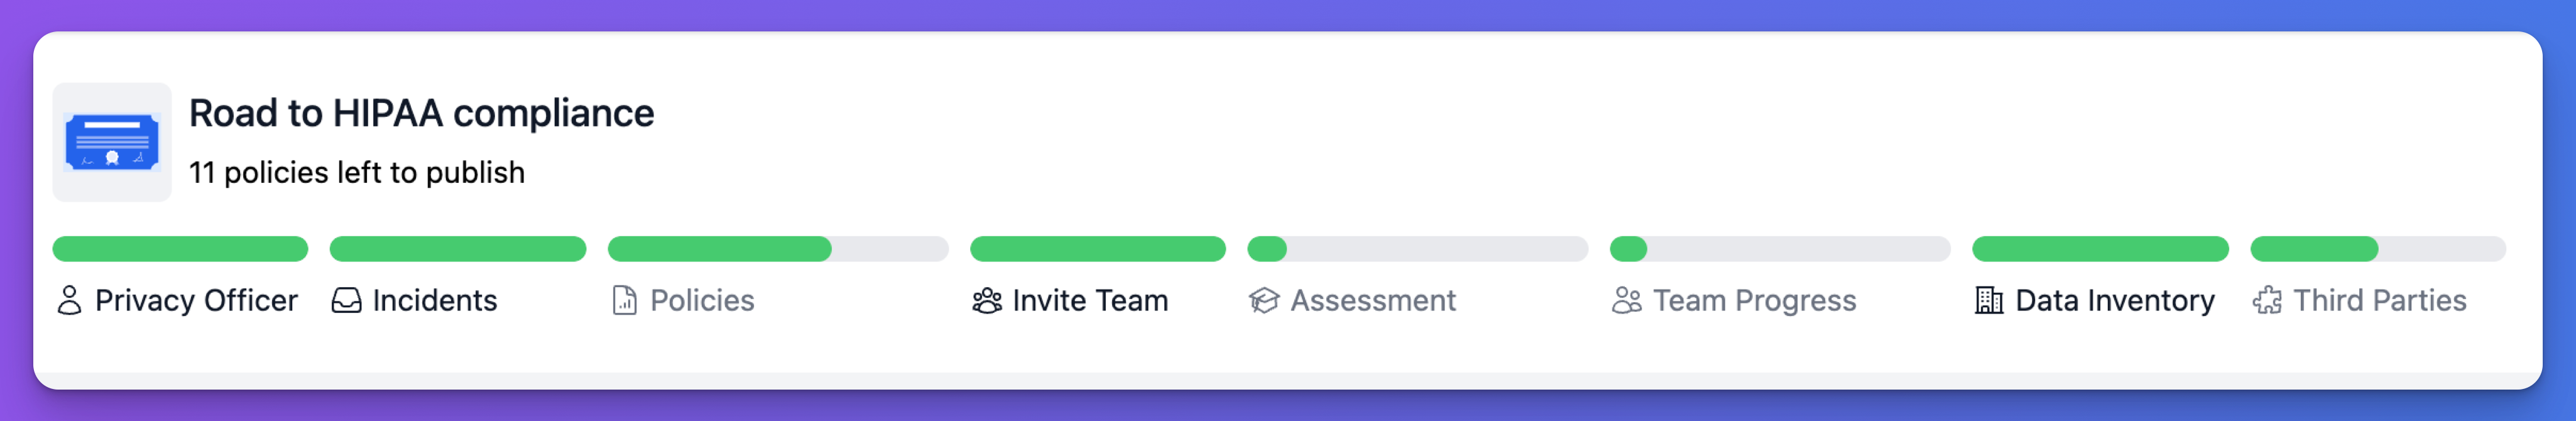Screen dimensions: 2576x421
Task: Click the Third Parties puzzle icon
Action: click(x=2267, y=300)
